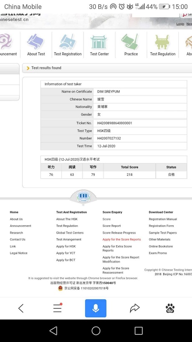This screenshot has height=342, width=192.
Task: Open Test Regulation menu label
Action: [163, 54]
